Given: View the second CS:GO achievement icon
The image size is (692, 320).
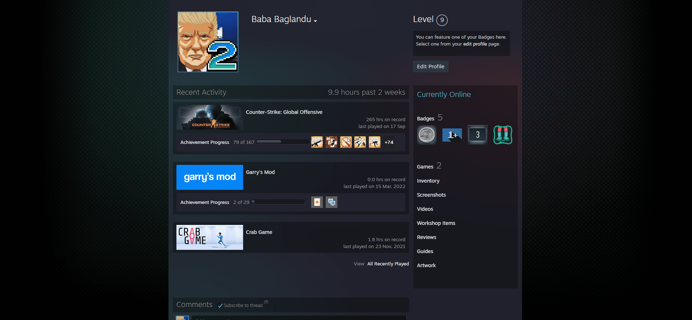Looking at the screenshot, I should [332, 142].
